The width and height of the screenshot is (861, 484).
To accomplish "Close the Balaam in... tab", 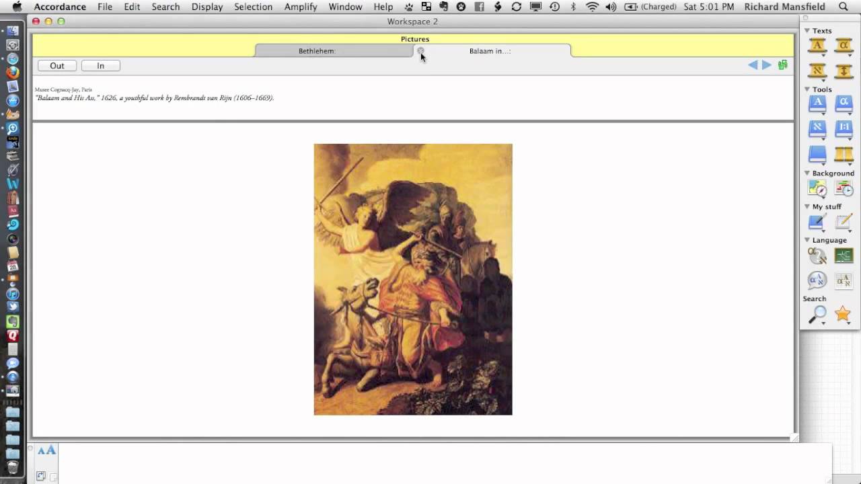I will 420,50.
